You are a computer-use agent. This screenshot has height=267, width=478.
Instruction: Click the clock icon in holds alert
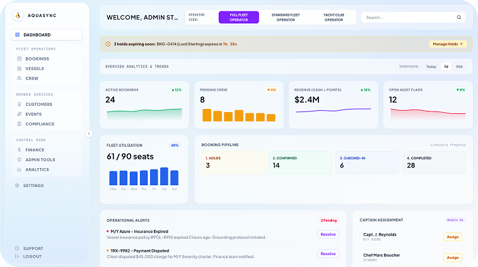tap(108, 44)
